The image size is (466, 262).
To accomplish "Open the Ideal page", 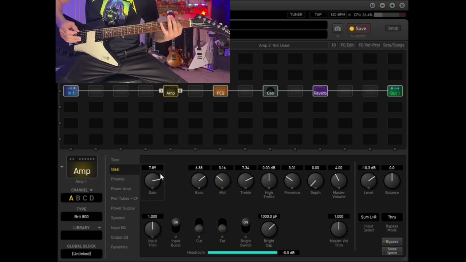I will 115,169.
